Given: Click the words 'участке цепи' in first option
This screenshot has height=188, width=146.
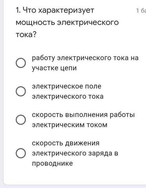Looking at the screenshot, I should pyautogui.click(x=54, y=68).
